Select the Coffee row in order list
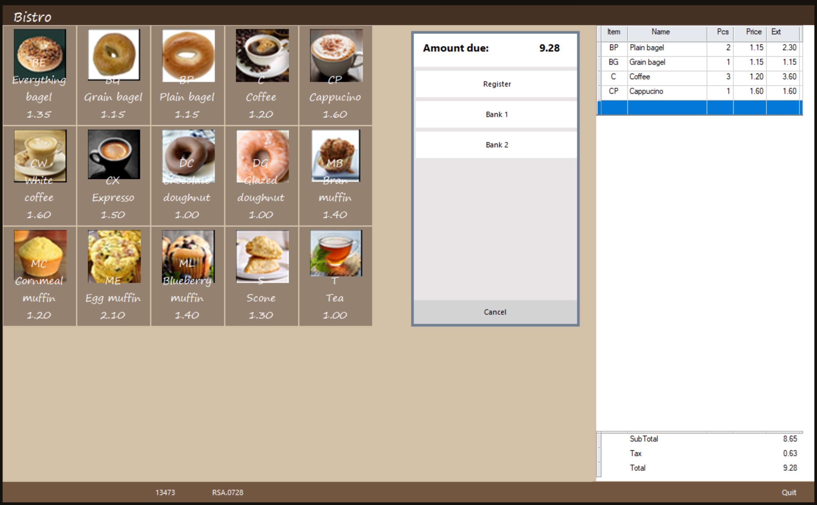 [666, 77]
